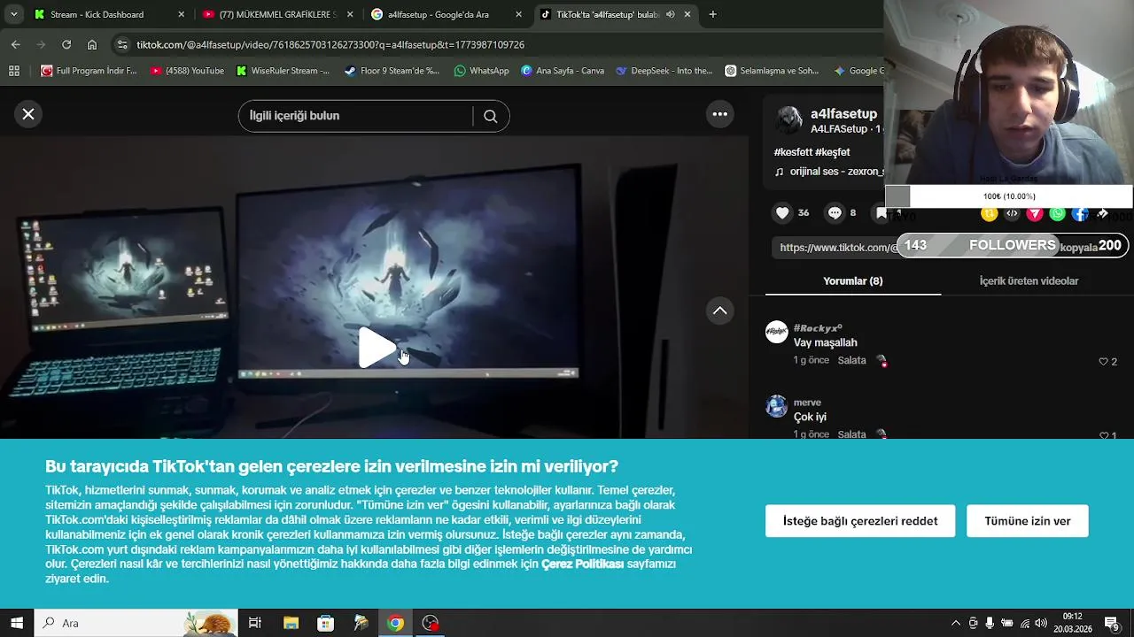This screenshot has height=637, width=1134.
Task: Open 'DeepSeek - Into the' bookmark
Action: pos(664,71)
